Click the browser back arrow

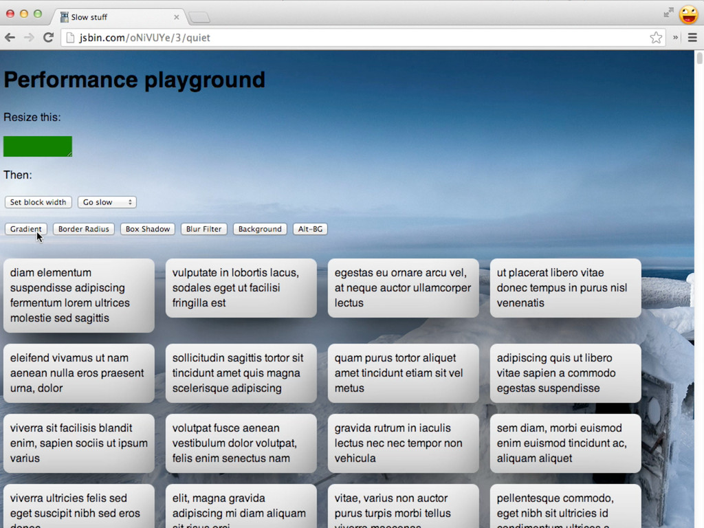pos(10,38)
